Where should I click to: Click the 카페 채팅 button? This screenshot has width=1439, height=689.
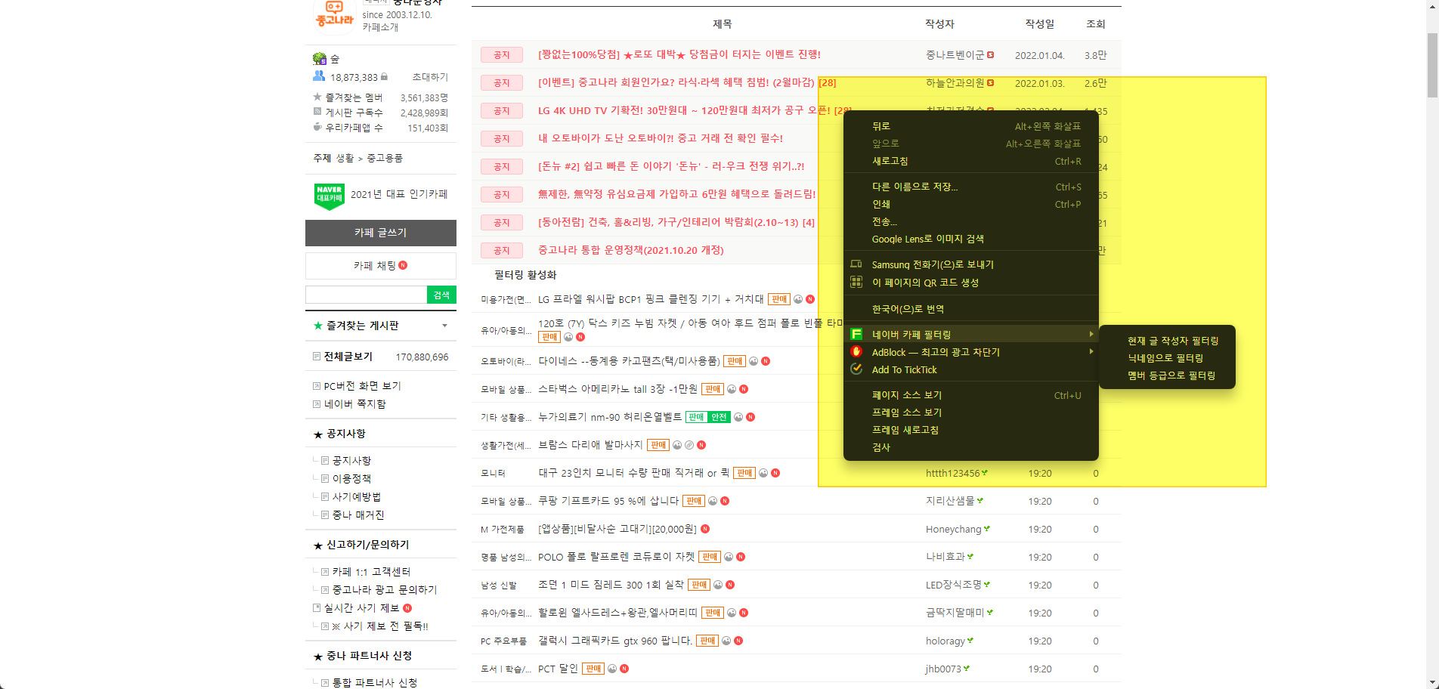pyautogui.click(x=381, y=265)
